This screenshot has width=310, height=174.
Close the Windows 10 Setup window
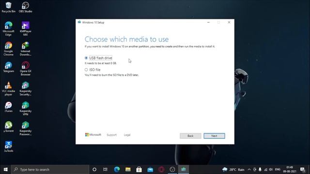[x=229, y=22]
